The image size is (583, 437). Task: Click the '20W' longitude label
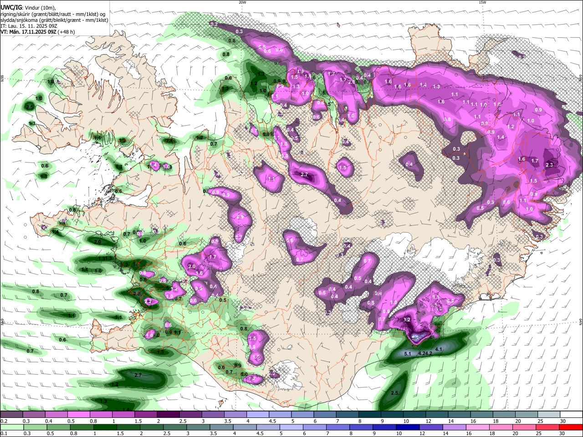pos(242,2)
